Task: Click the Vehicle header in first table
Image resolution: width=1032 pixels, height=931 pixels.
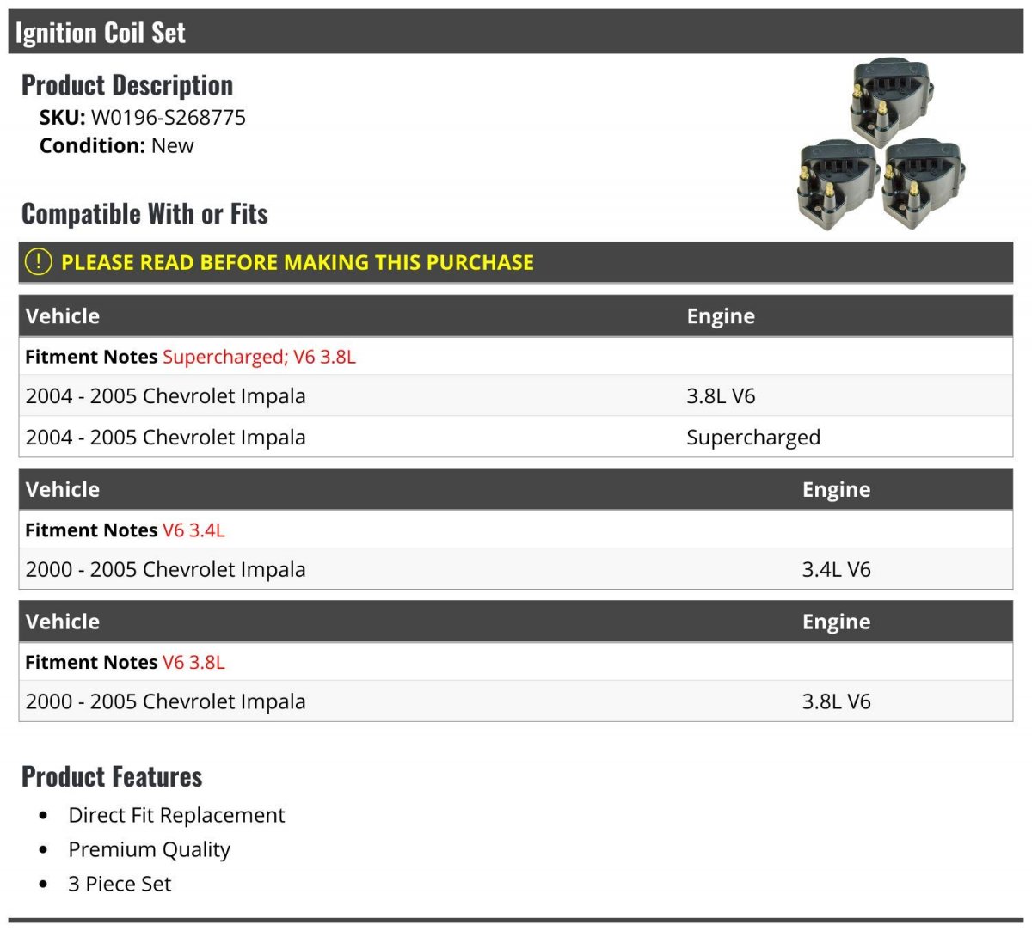Action: (x=63, y=316)
